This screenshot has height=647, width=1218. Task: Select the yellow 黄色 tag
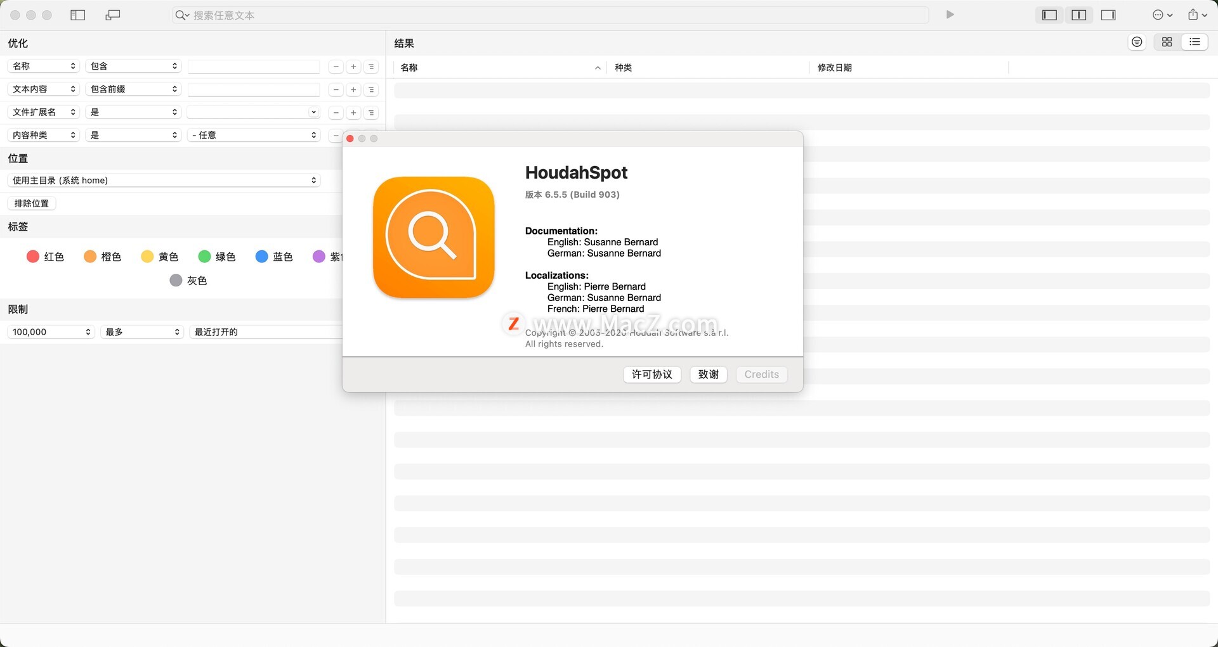[159, 256]
